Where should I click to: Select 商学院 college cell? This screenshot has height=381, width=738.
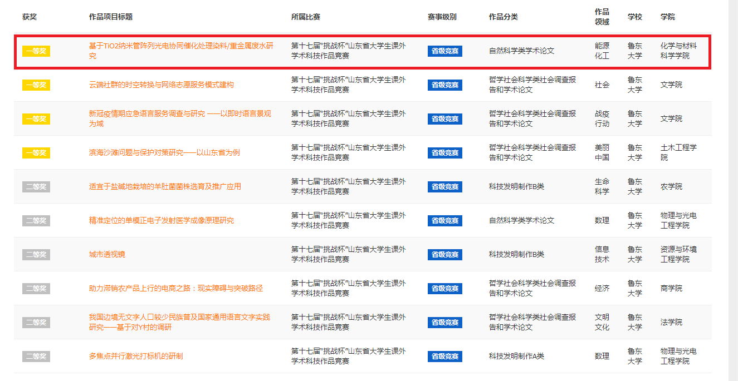click(x=672, y=288)
